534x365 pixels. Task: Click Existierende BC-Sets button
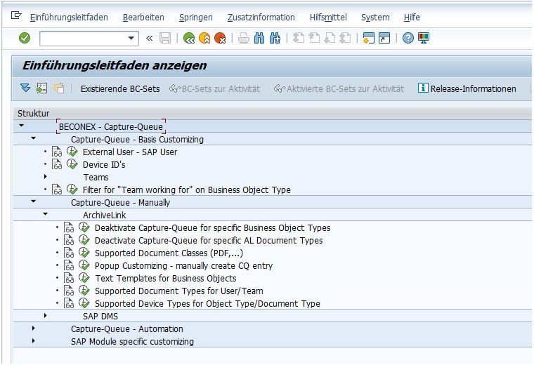point(120,88)
